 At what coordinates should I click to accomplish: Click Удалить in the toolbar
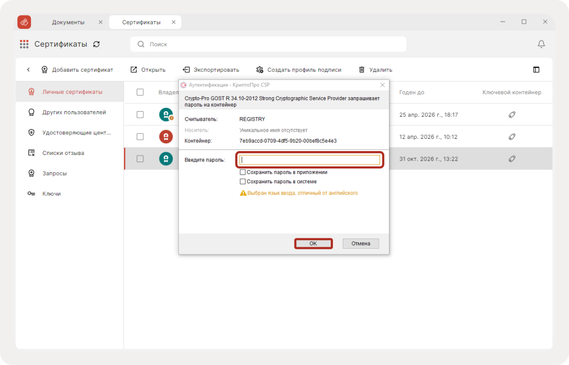375,69
